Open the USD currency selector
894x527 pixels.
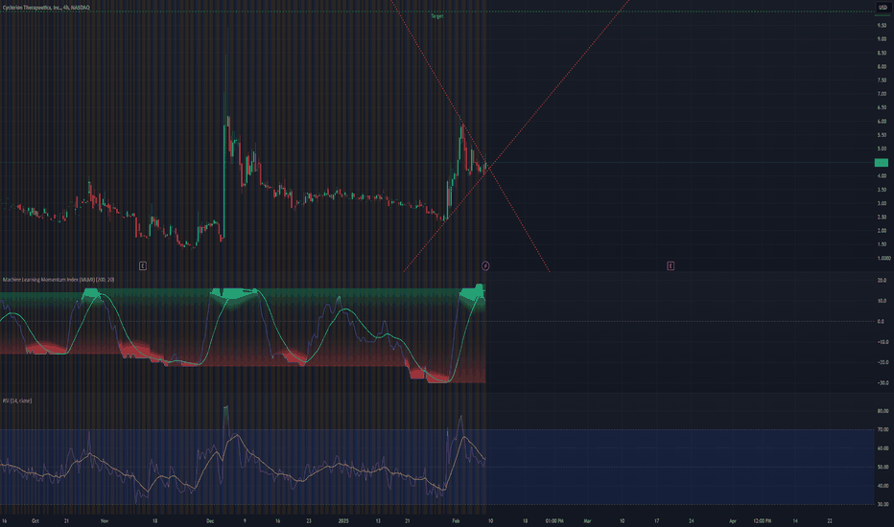pyautogui.click(x=883, y=8)
